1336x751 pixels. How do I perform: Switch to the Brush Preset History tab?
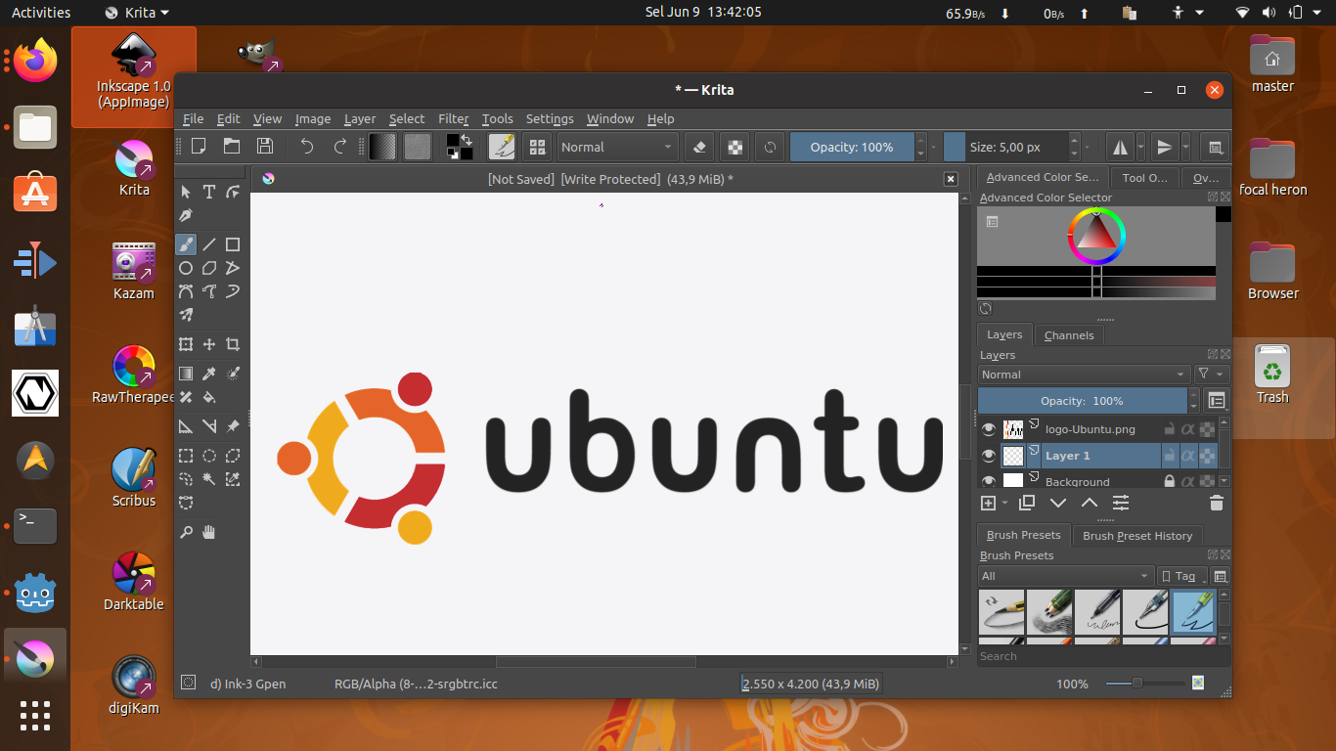tap(1137, 536)
